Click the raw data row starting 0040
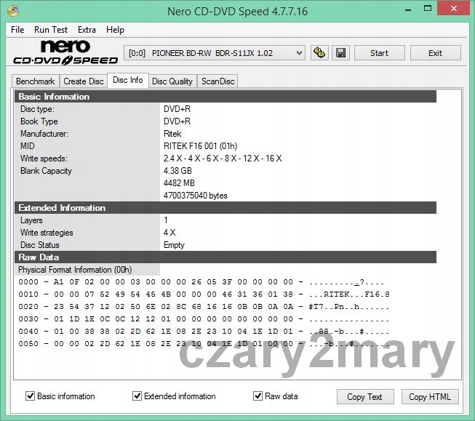475x421 pixels. (x=204, y=332)
